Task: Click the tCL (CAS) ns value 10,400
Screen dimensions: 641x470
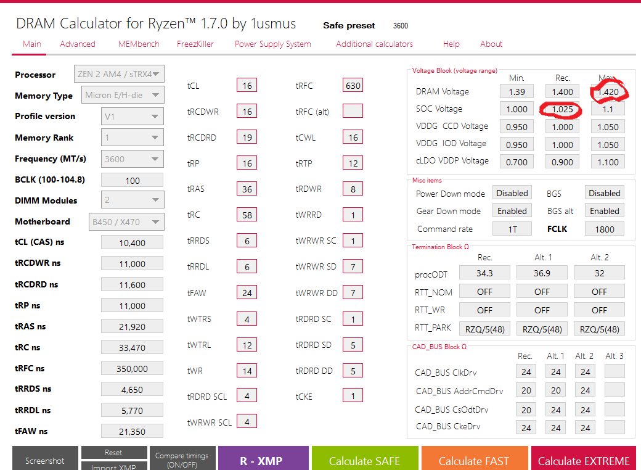Action: [x=132, y=242]
